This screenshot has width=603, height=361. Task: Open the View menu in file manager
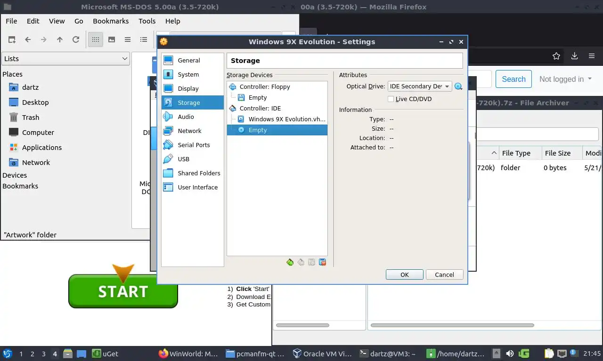pyautogui.click(x=57, y=21)
